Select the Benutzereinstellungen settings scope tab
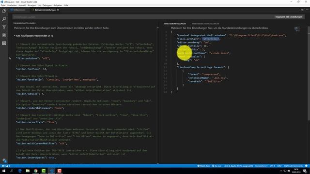The width and height of the screenshot is (310, 174). click(x=175, y=24)
